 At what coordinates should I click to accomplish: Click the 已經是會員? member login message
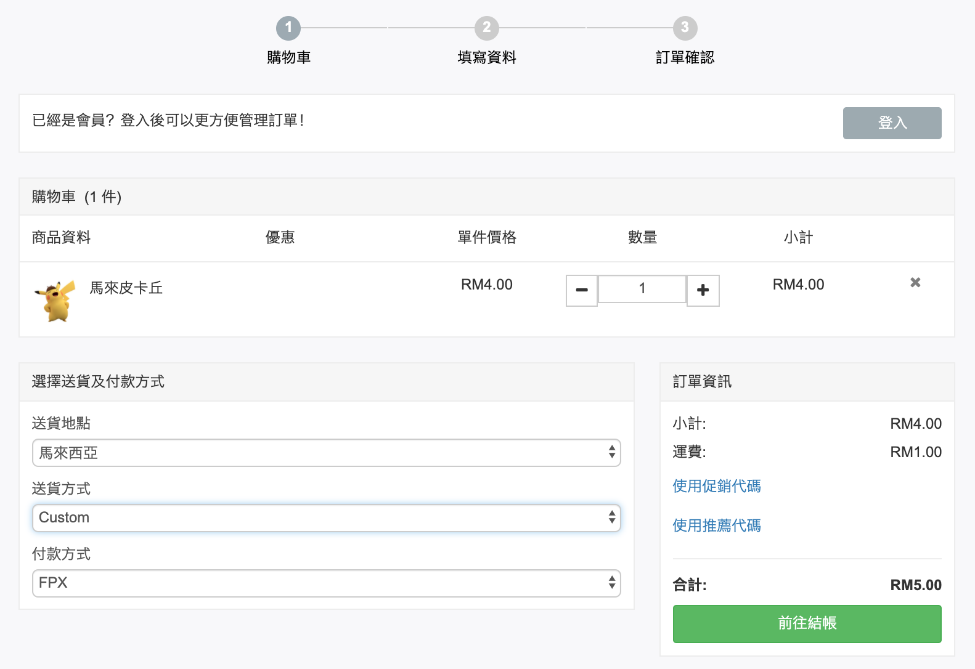pos(168,120)
